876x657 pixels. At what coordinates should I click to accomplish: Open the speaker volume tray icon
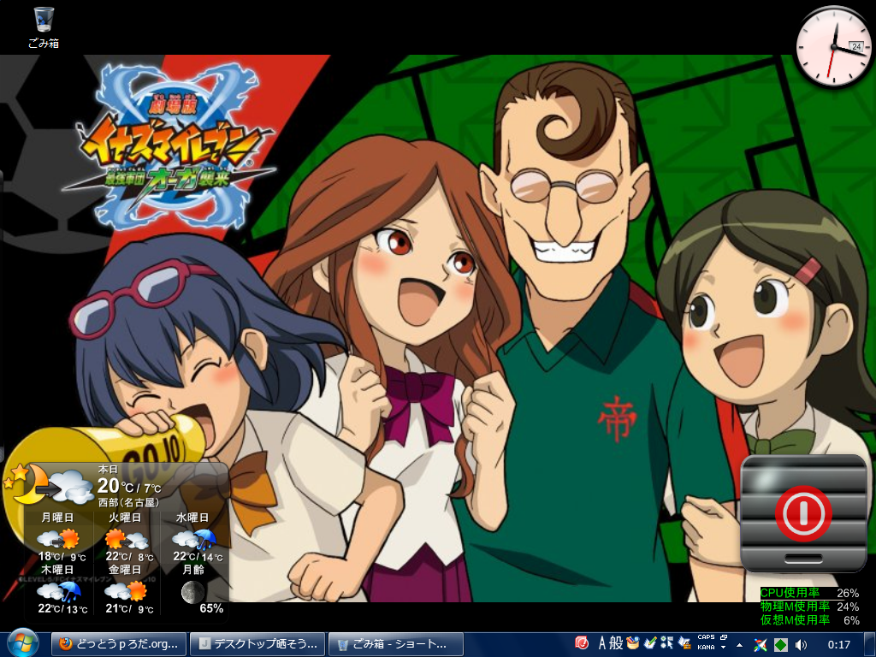801,645
